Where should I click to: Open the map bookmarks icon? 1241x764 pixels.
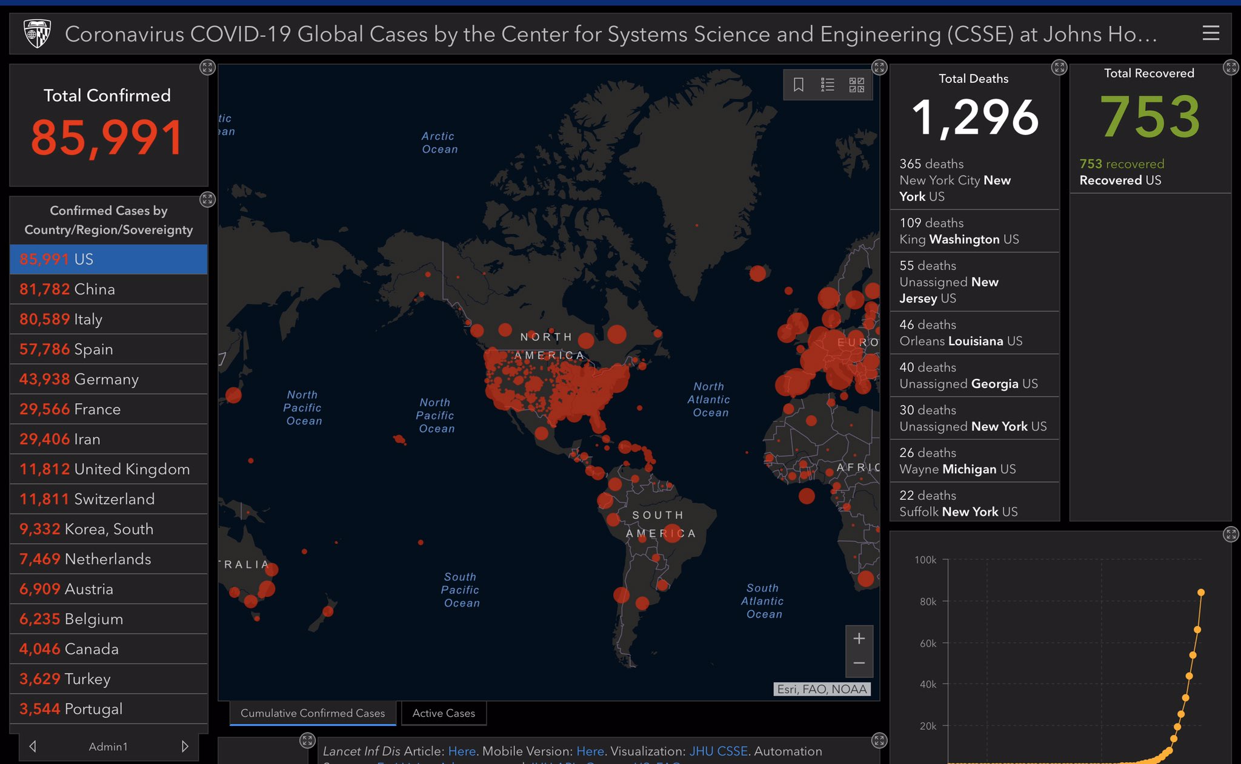(x=799, y=85)
